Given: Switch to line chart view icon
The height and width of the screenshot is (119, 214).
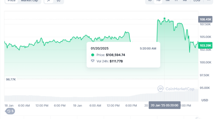Looking at the screenshot, I should 49,1.
